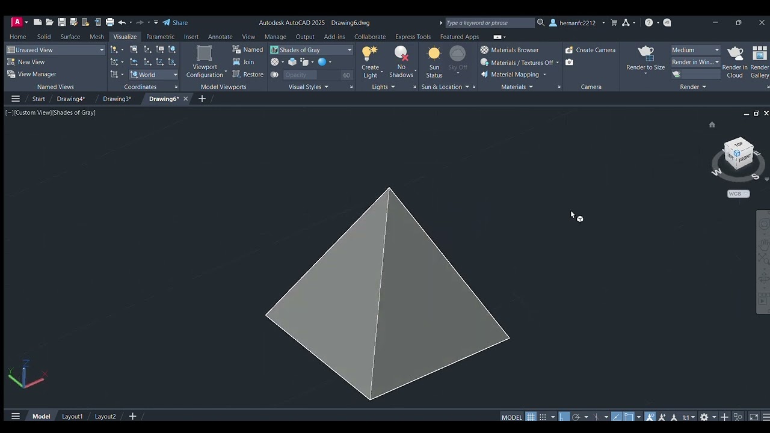This screenshot has width=770, height=433.
Task: Open the Start tab
Action: 38,99
